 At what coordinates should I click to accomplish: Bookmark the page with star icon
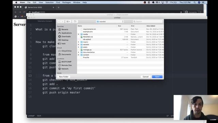pos(181,12)
